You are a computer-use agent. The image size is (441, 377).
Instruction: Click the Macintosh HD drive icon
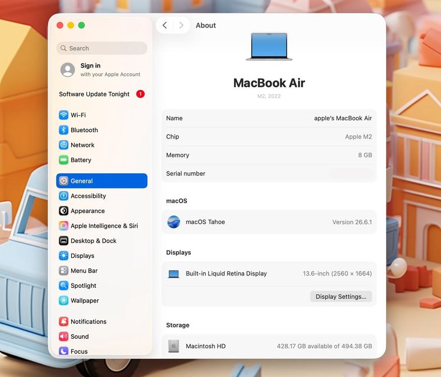coord(173,346)
